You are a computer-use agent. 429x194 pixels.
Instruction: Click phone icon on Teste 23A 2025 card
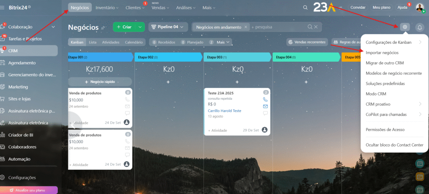coord(265,100)
